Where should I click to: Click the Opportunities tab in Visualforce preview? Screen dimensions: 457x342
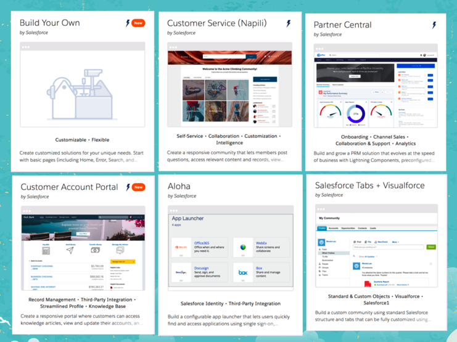coord(348,228)
